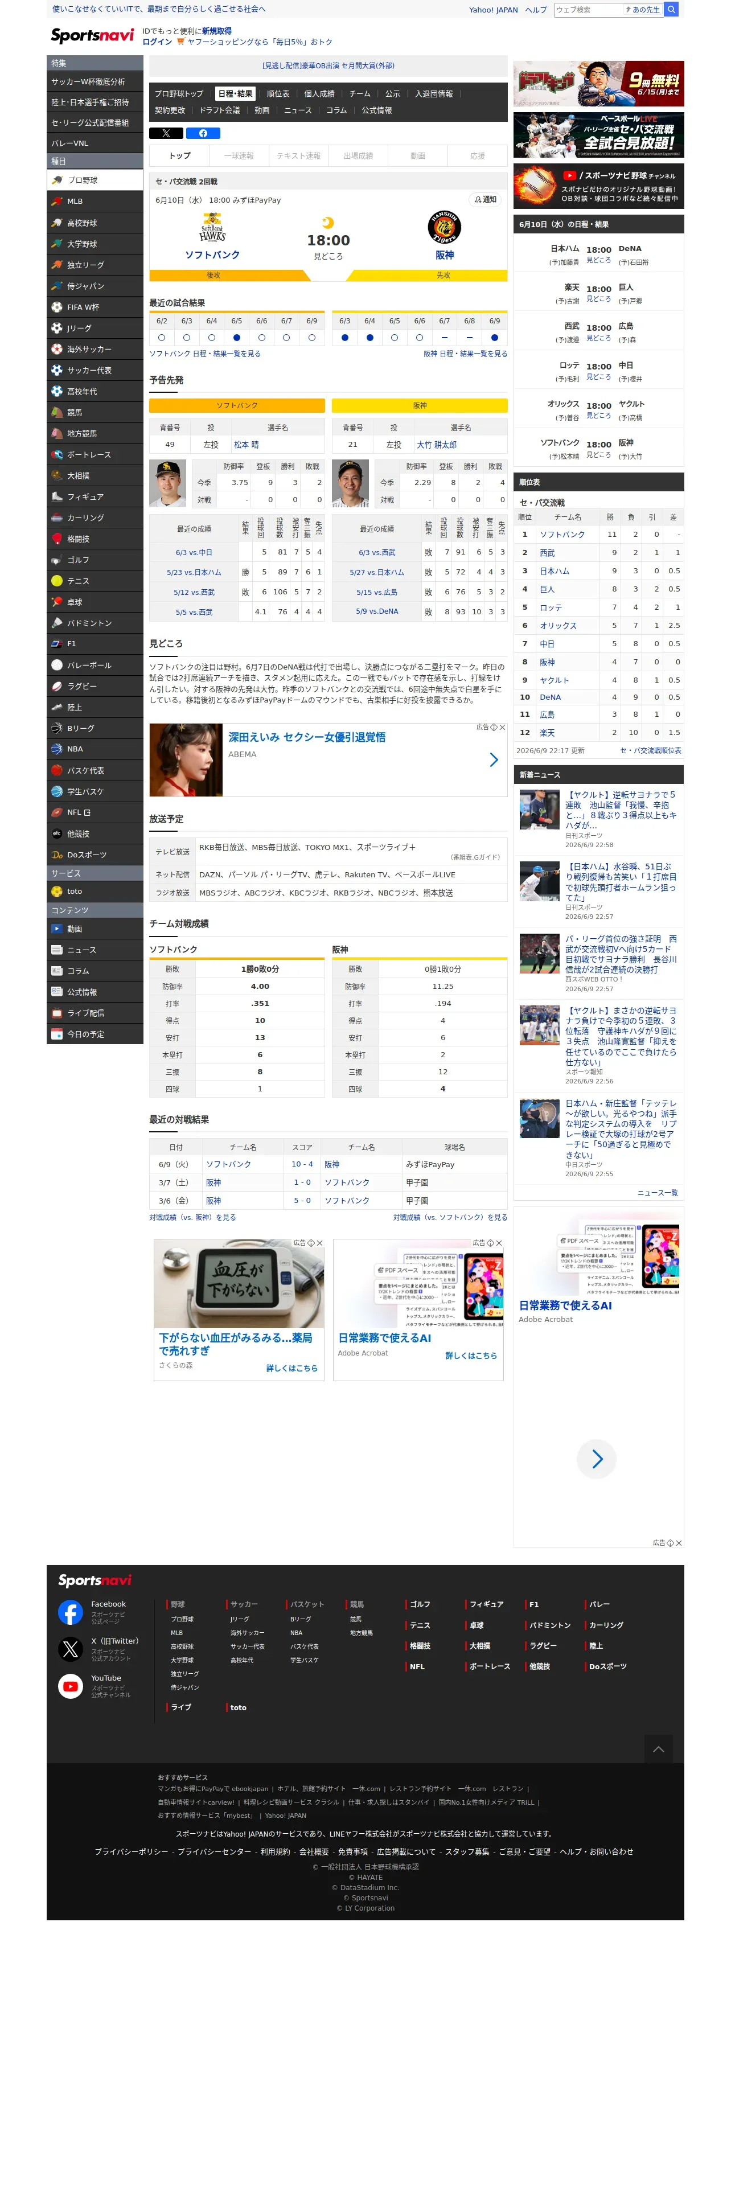Screen dimensions: 731x2193
Task: Open 対戦成績（vs. 阪神）を見る link
Action: pyautogui.click(x=192, y=1217)
